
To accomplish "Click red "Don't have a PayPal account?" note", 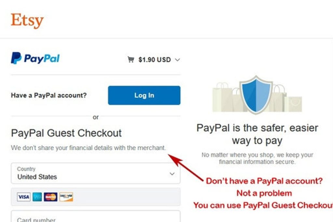I will click(x=264, y=181).
